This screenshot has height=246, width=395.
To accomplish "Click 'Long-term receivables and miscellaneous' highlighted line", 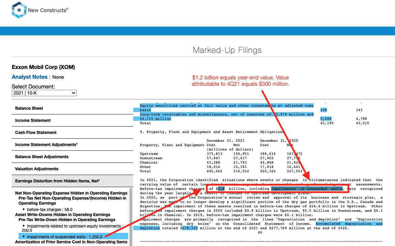I will [x=227, y=114].
